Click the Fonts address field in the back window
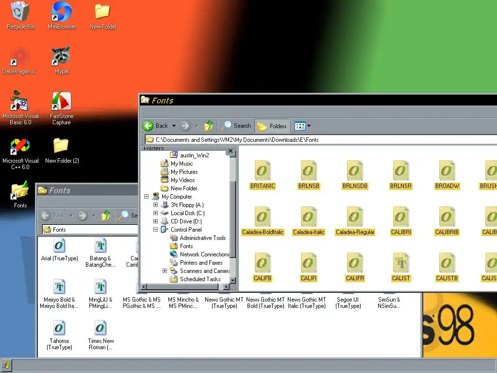Viewport: 497px width, 373px height. click(x=90, y=229)
